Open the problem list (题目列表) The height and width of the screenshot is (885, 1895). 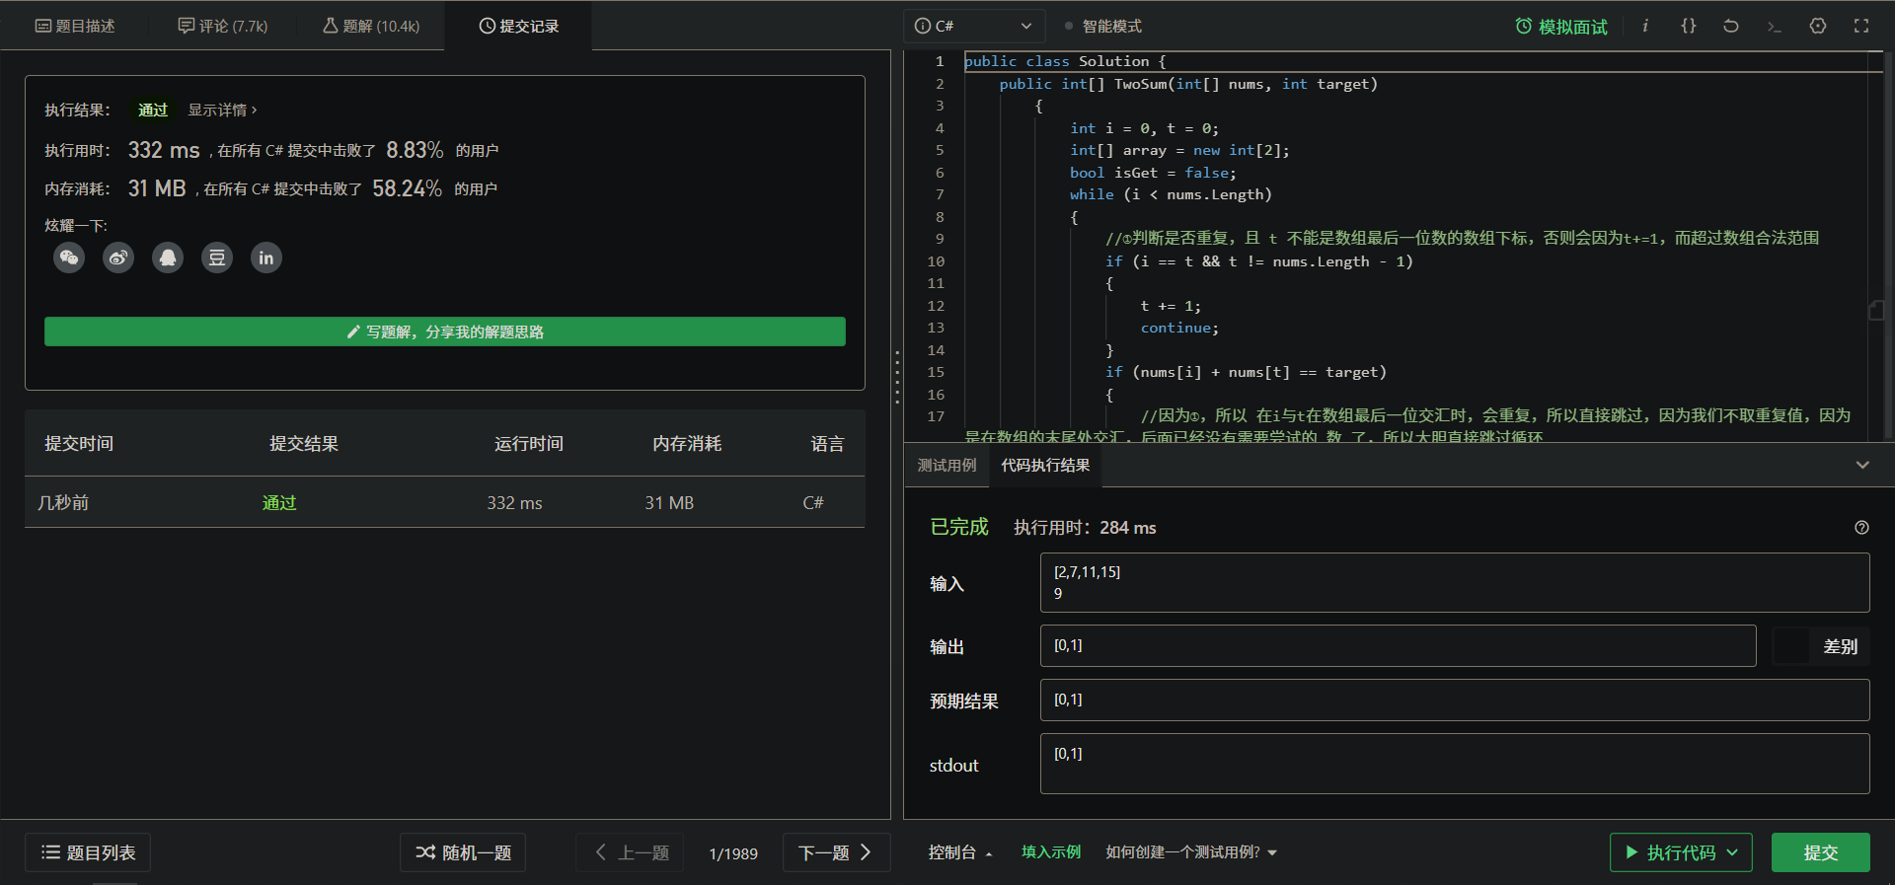pyautogui.click(x=88, y=852)
